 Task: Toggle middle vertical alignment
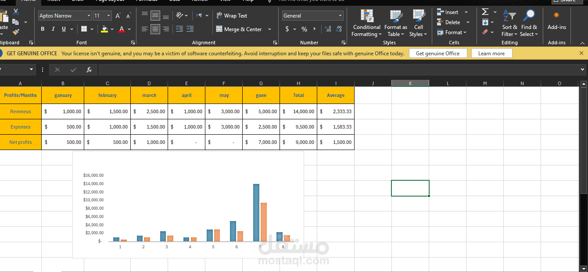pyautogui.click(x=155, y=16)
